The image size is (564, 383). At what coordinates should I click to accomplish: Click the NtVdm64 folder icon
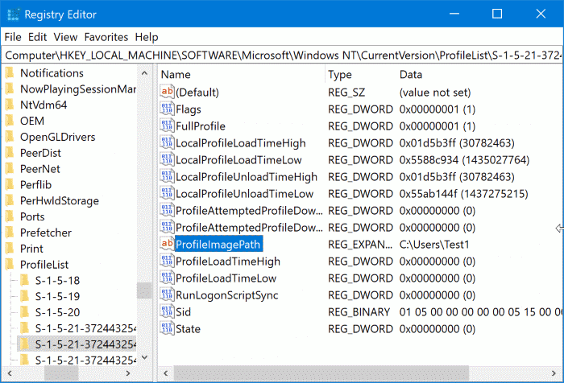click(10, 105)
